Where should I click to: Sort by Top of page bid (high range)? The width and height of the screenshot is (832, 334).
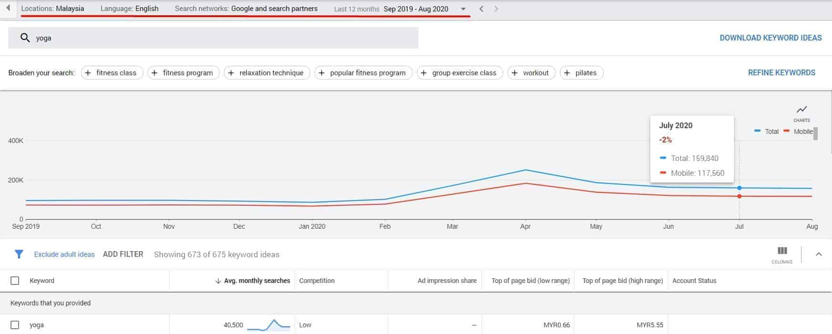[622, 281]
